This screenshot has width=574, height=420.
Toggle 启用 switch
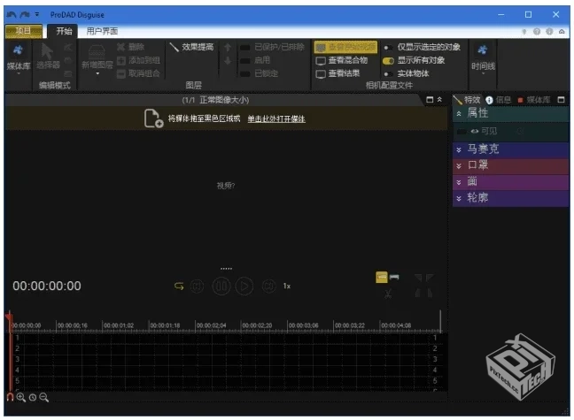(244, 61)
